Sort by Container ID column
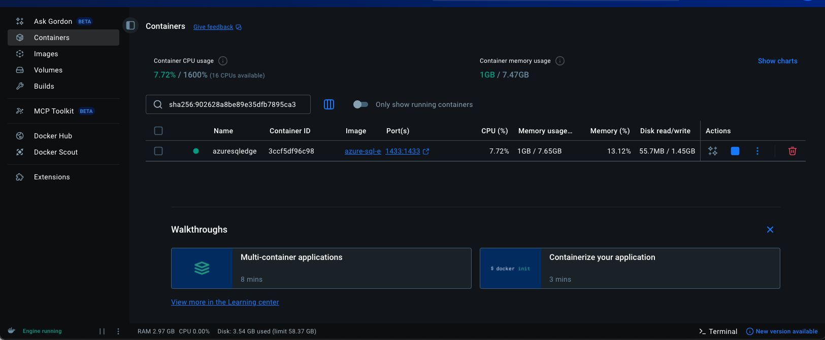Viewport: 825px width, 340px height. [290, 131]
